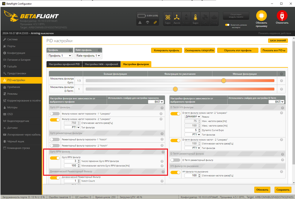295x199 pixels.
Task: Disable the Gyro RPM фильтр toggle
Action: pos(55,158)
